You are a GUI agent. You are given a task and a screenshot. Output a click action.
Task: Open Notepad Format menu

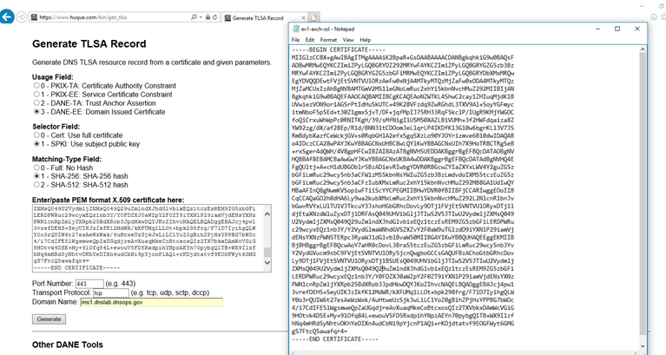(x=328, y=40)
